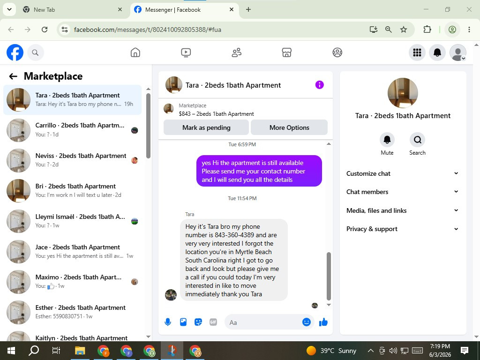Open Neviss conversation in list
480x360 pixels.
click(x=73, y=160)
